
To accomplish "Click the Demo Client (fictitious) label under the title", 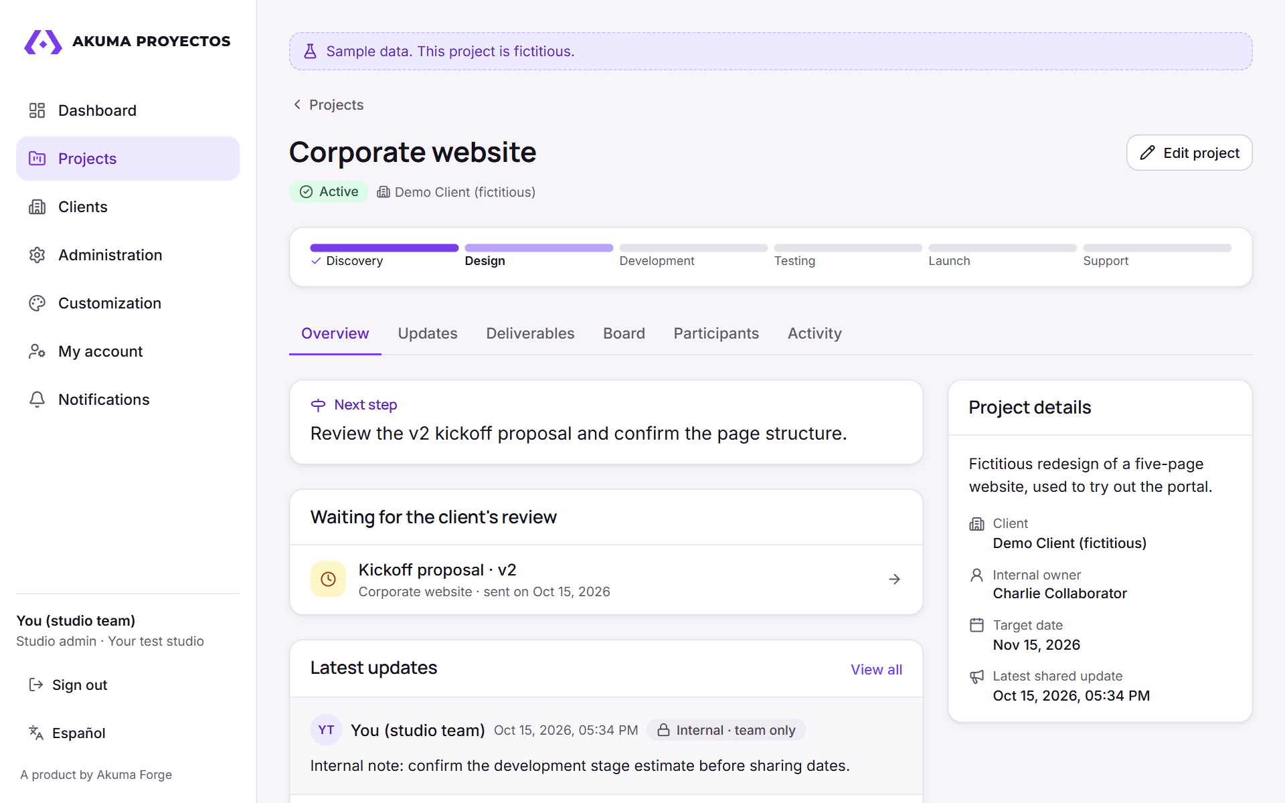I will coord(464,192).
